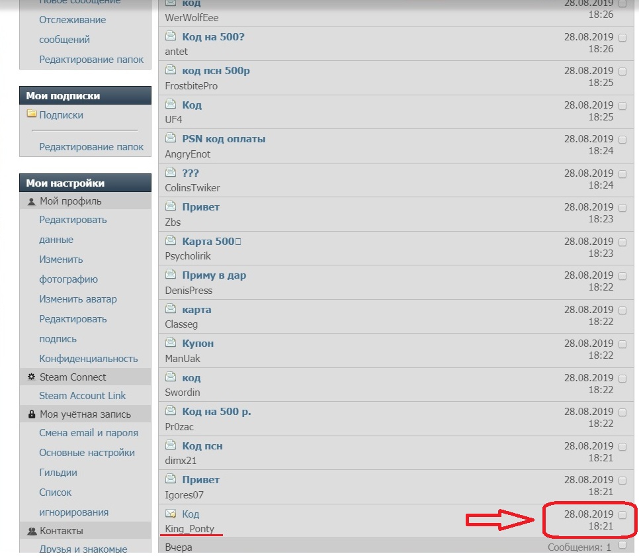Go to Конфиденциальность settings

click(88, 359)
